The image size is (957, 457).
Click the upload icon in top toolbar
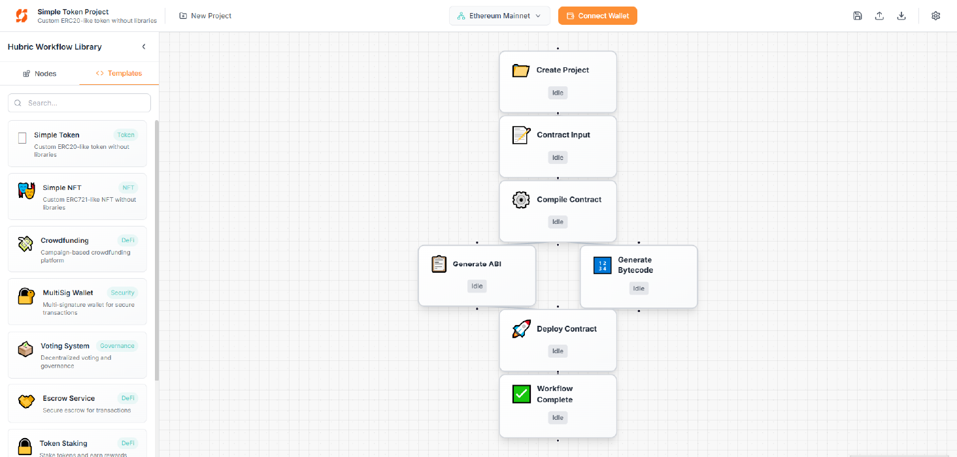pos(879,16)
